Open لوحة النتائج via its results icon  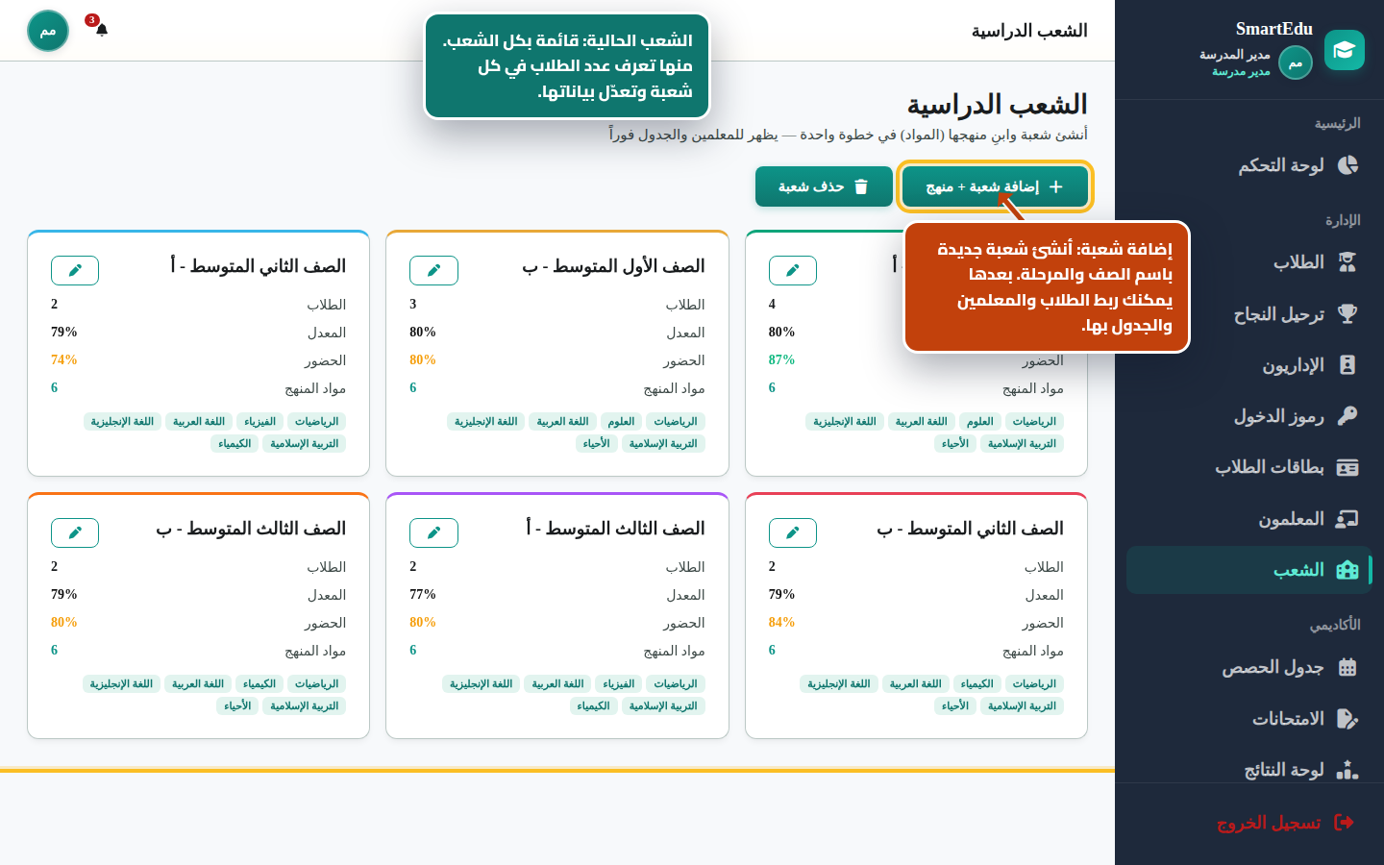[1347, 770]
